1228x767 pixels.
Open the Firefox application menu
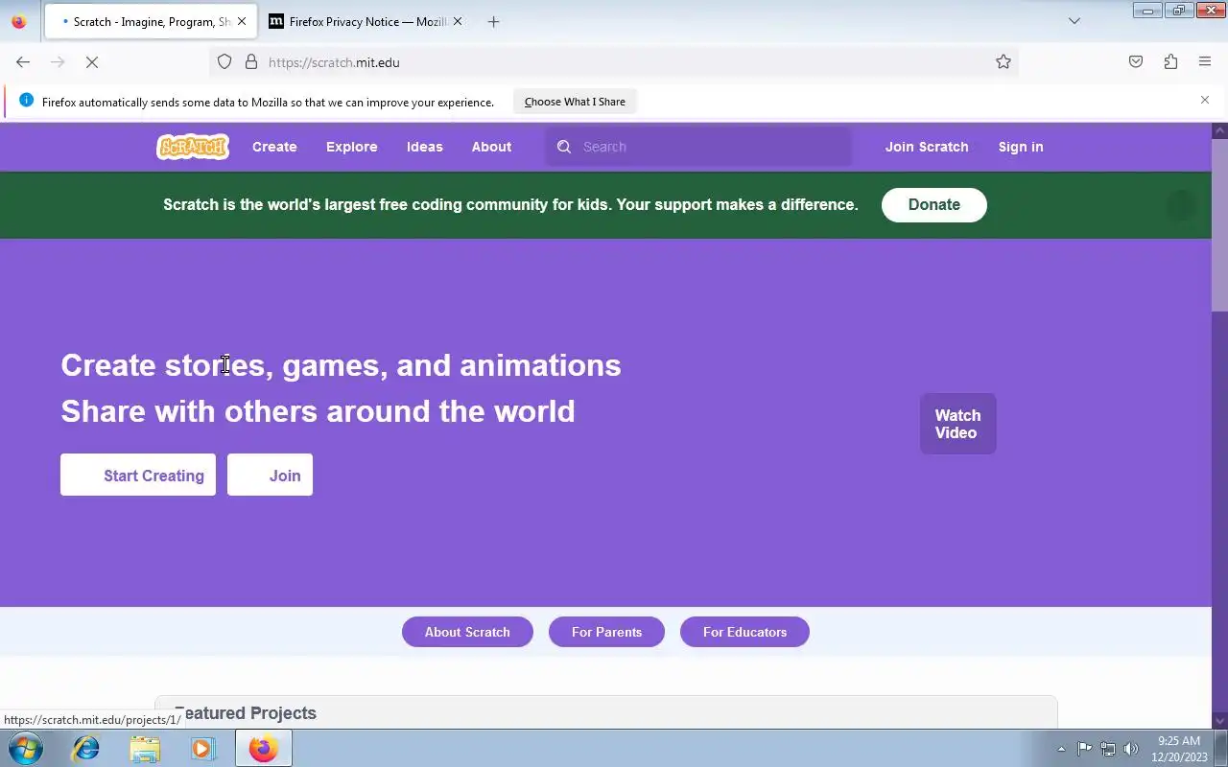tap(1205, 62)
